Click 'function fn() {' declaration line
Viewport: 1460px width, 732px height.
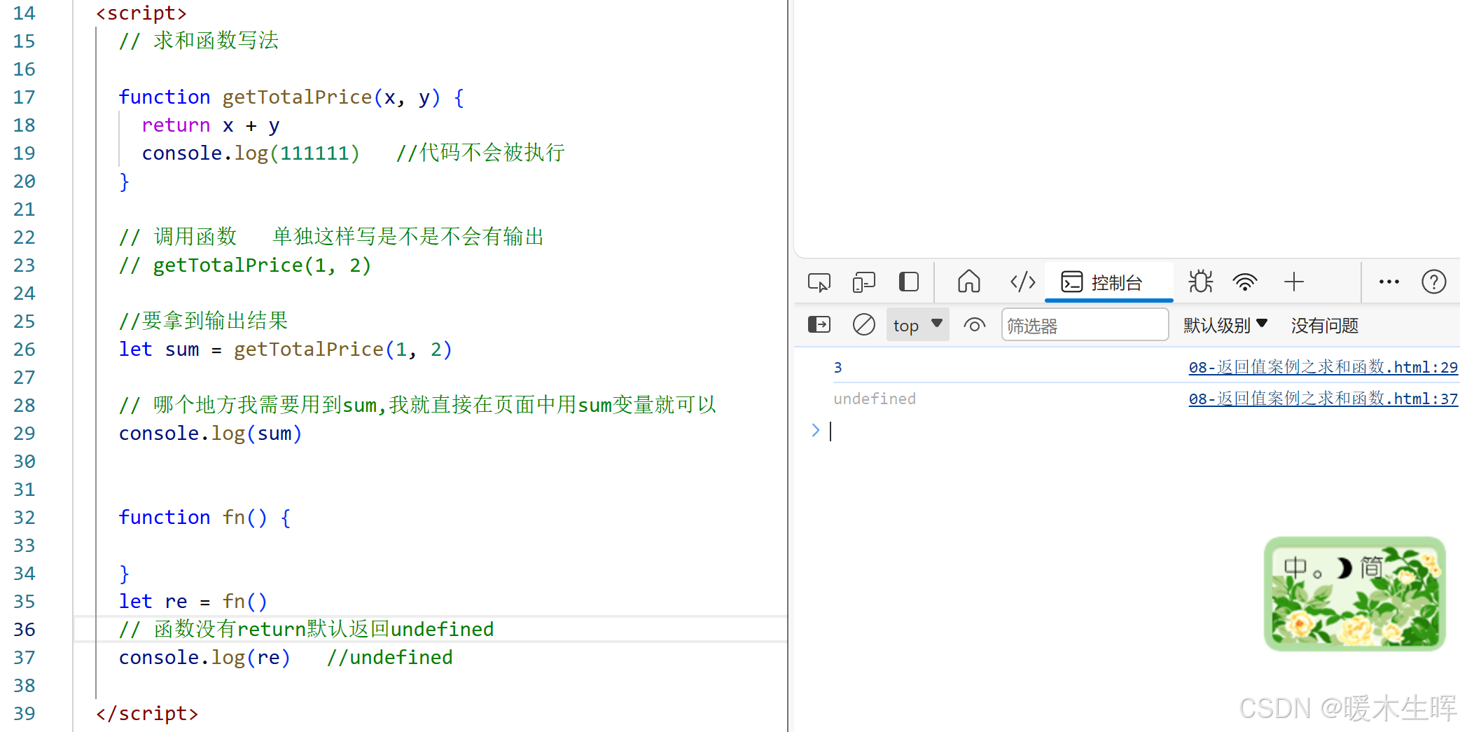204,518
